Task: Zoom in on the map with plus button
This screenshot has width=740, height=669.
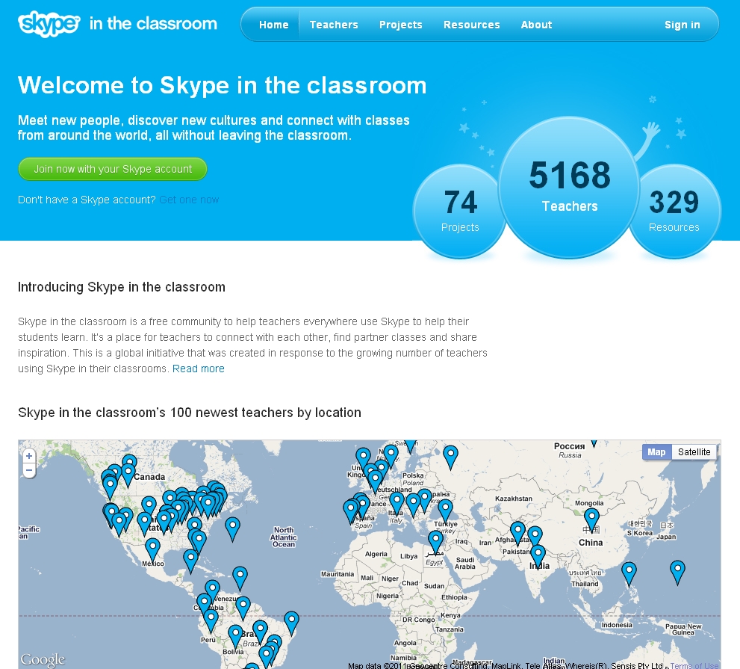Action: tap(29, 456)
